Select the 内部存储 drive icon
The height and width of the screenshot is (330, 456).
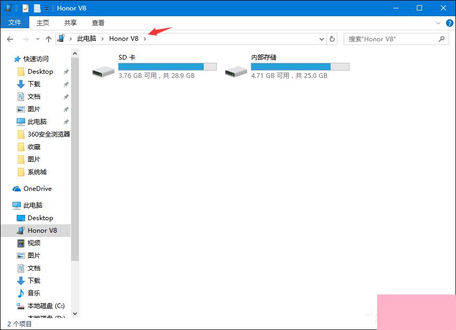(236, 71)
